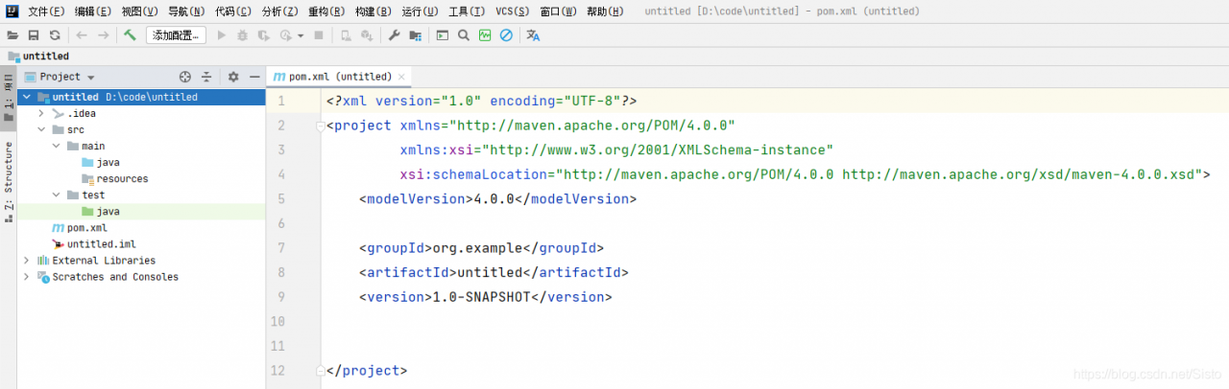The width and height of the screenshot is (1229, 389).
Task: Open the 重构(R) menu
Action: 327,11
